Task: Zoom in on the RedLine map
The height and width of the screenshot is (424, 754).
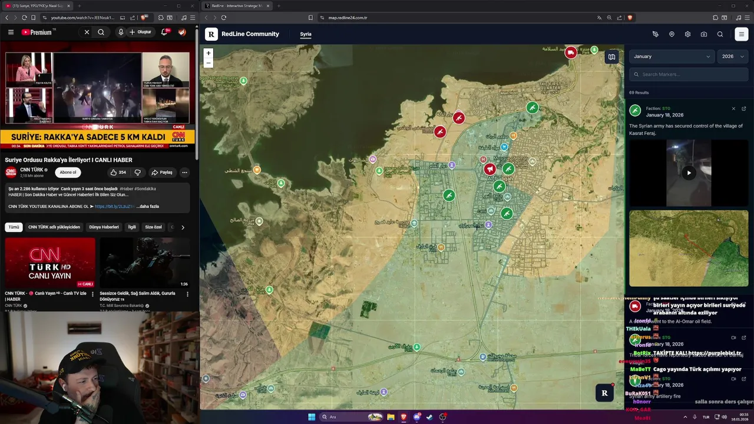Action: click(x=208, y=53)
